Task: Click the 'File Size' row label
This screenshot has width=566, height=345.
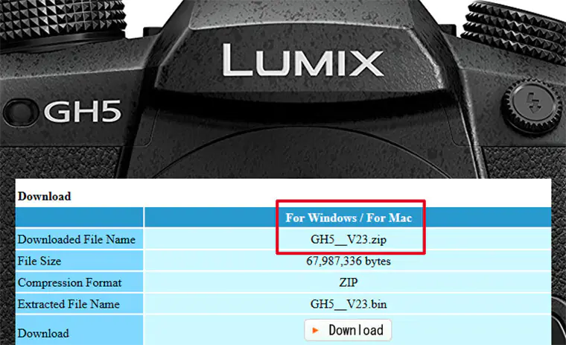Action: 39,261
